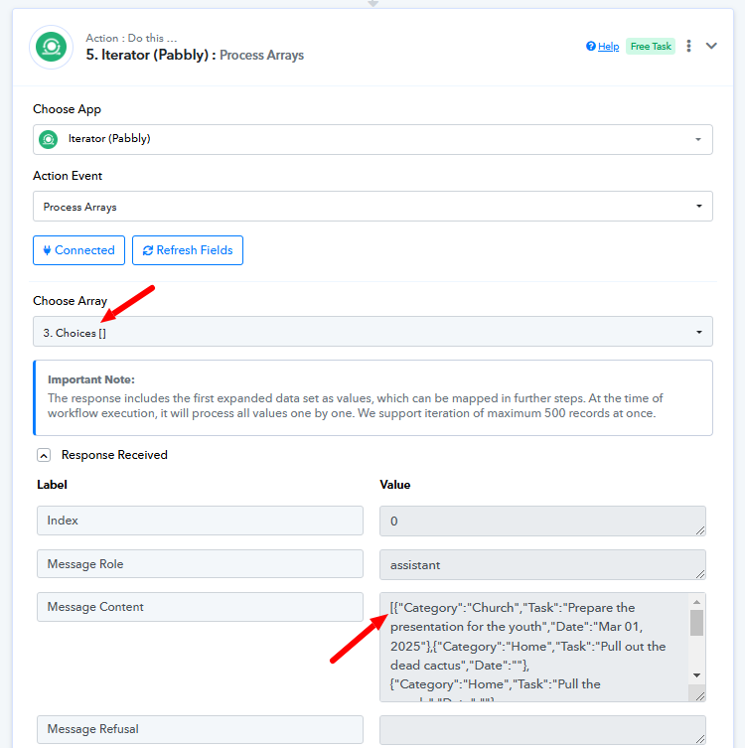Open the Action Event Process Arrays dropdown
This screenshot has height=748, width=745.
point(372,206)
